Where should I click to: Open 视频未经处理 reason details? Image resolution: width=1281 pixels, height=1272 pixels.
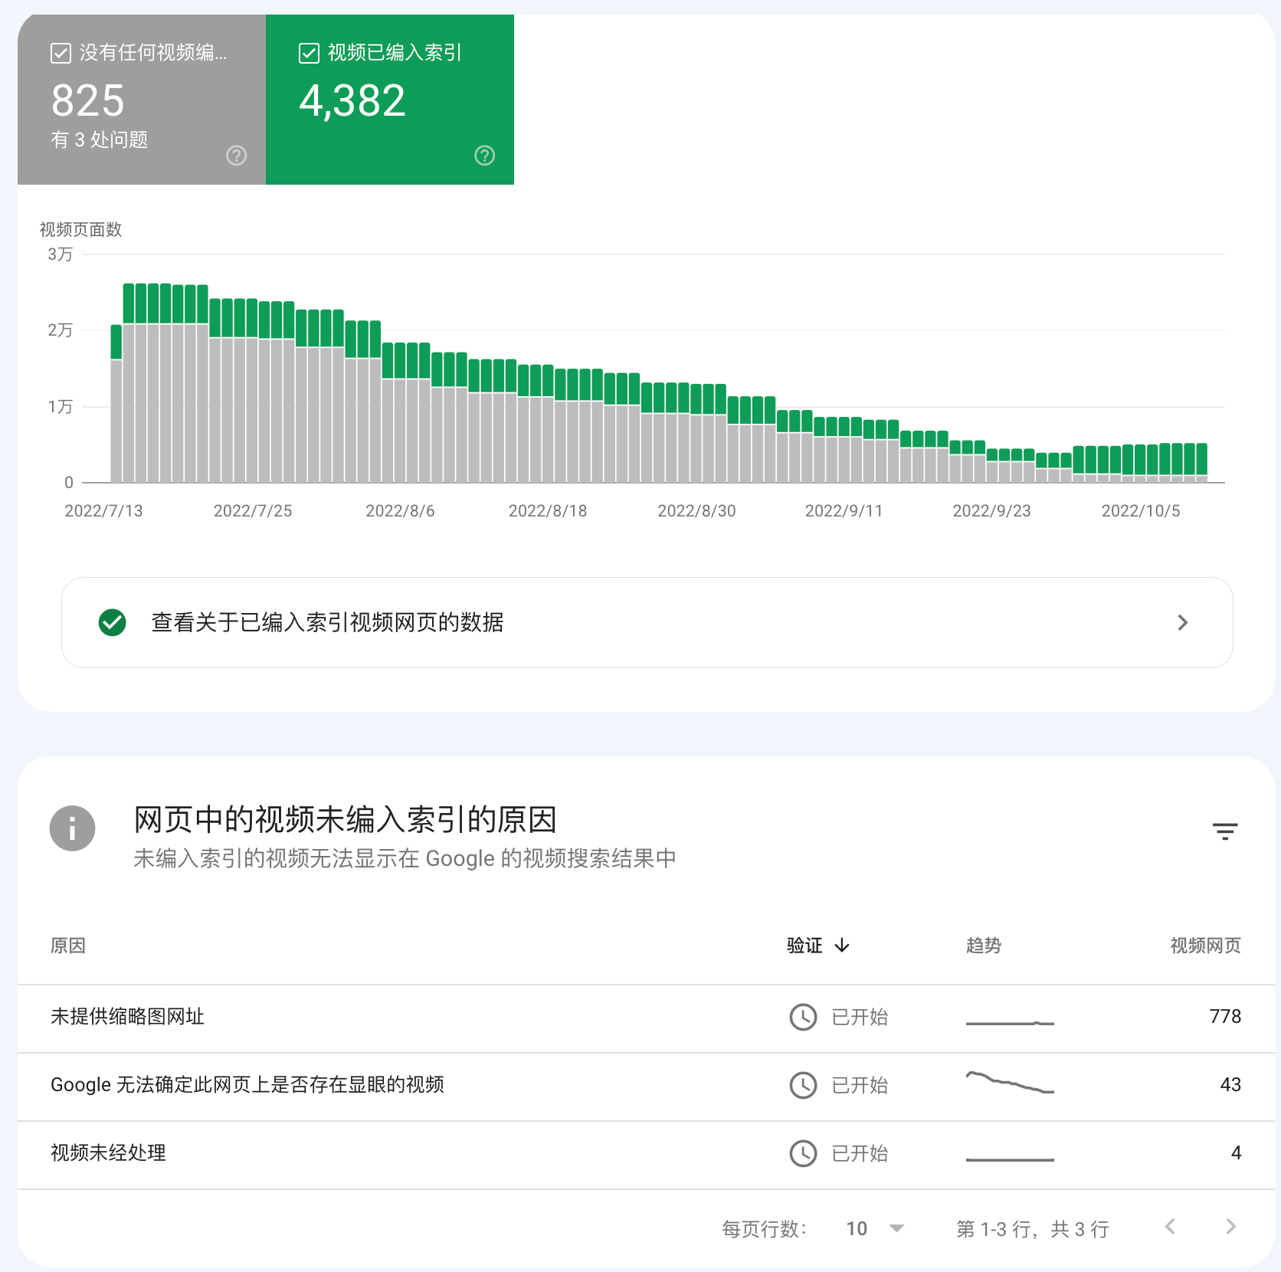point(108,1153)
